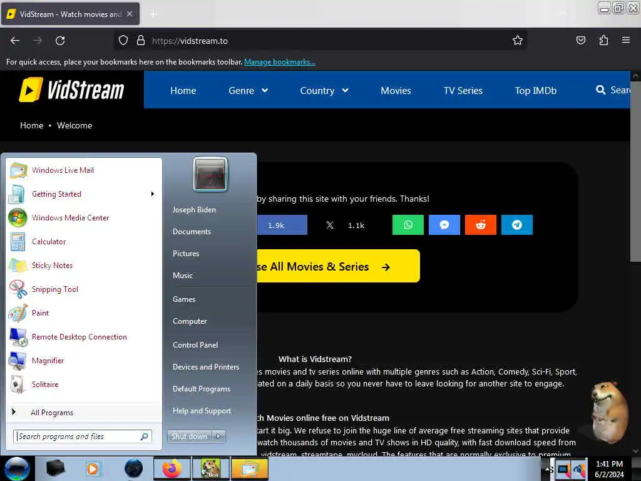Open Joseph Biden user folder
The height and width of the screenshot is (481, 641).
click(x=194, y=209)
